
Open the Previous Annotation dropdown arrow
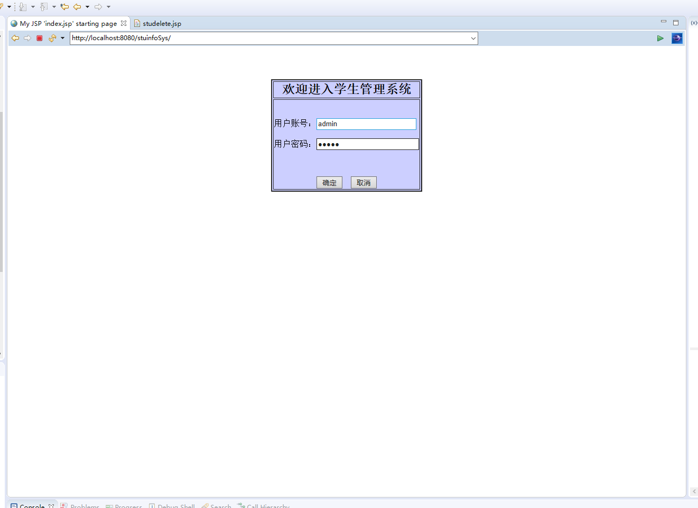(54, 7)
